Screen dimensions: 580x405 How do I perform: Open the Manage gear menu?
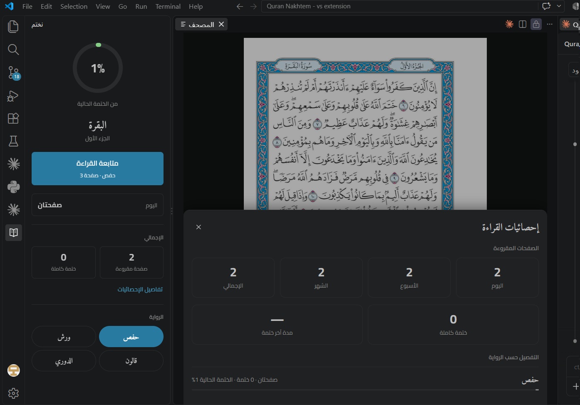pos(13,393)
